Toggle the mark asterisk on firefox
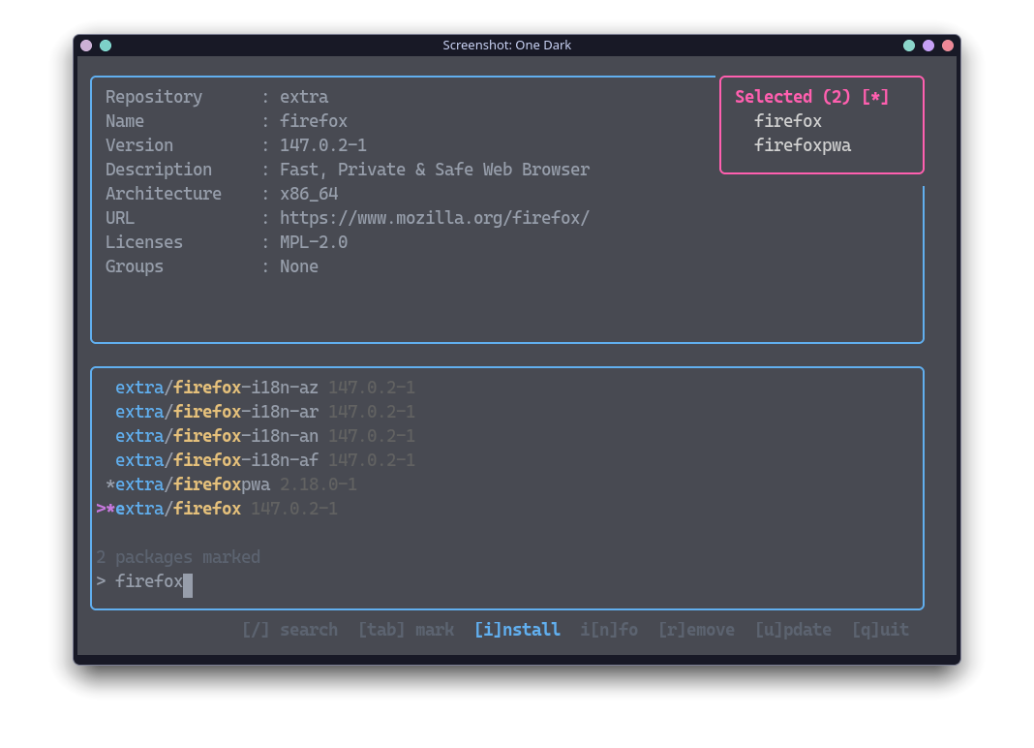Image resolution: width=1034 pixels, height=748 pixels. coord(109,508)
